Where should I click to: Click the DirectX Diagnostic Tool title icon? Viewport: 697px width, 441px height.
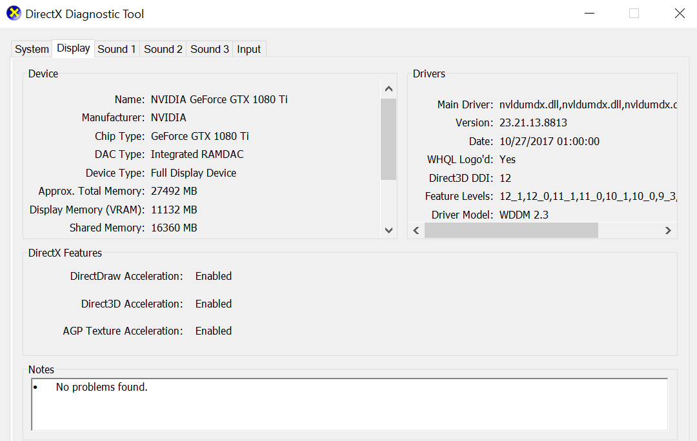[14, 14]
